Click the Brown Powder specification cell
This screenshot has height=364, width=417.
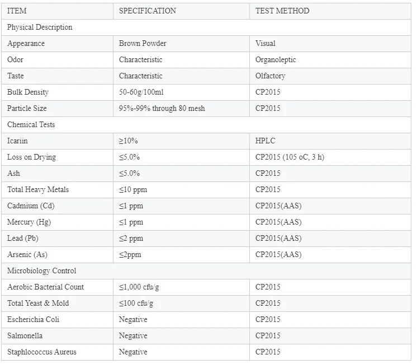click(x=143, y=43)
